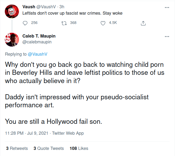Open more options on Caleb's reply
Viewport: 176px width, 156px height.
[x=167, y=36]
